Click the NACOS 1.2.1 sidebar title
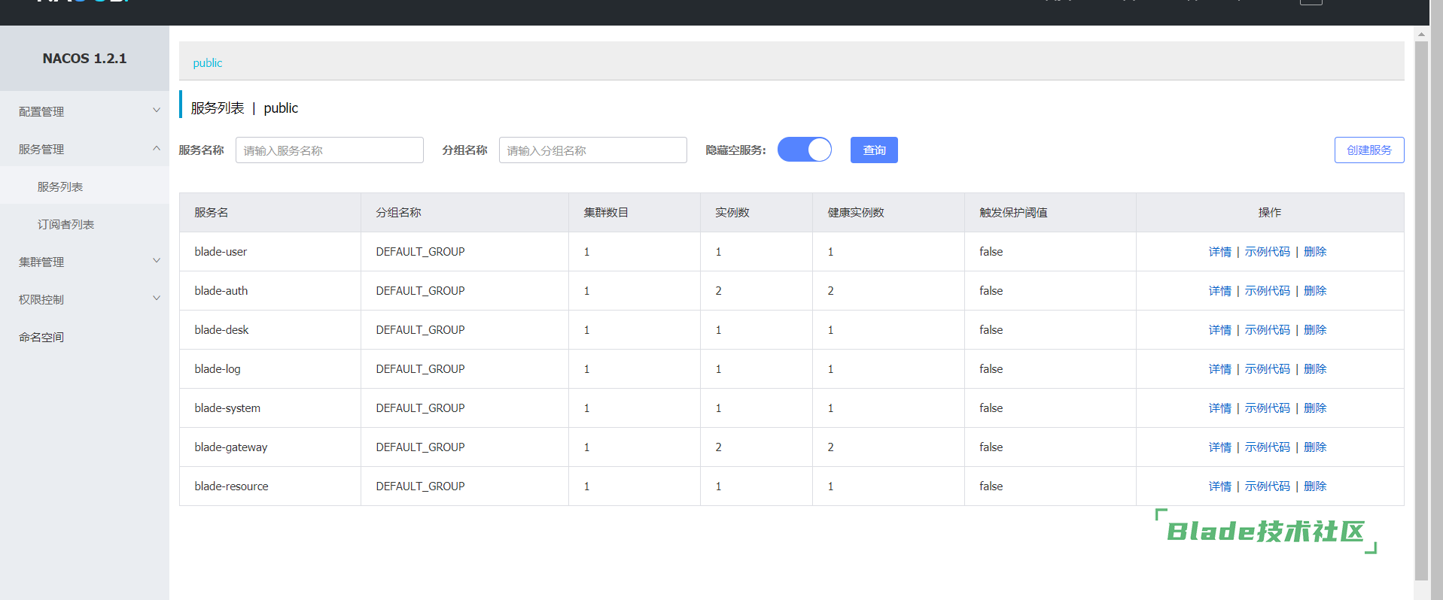Viewport: 1443px width, 600px height. click(84, 59)
